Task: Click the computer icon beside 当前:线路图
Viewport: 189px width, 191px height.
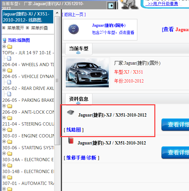Action: tap(4, 40)
